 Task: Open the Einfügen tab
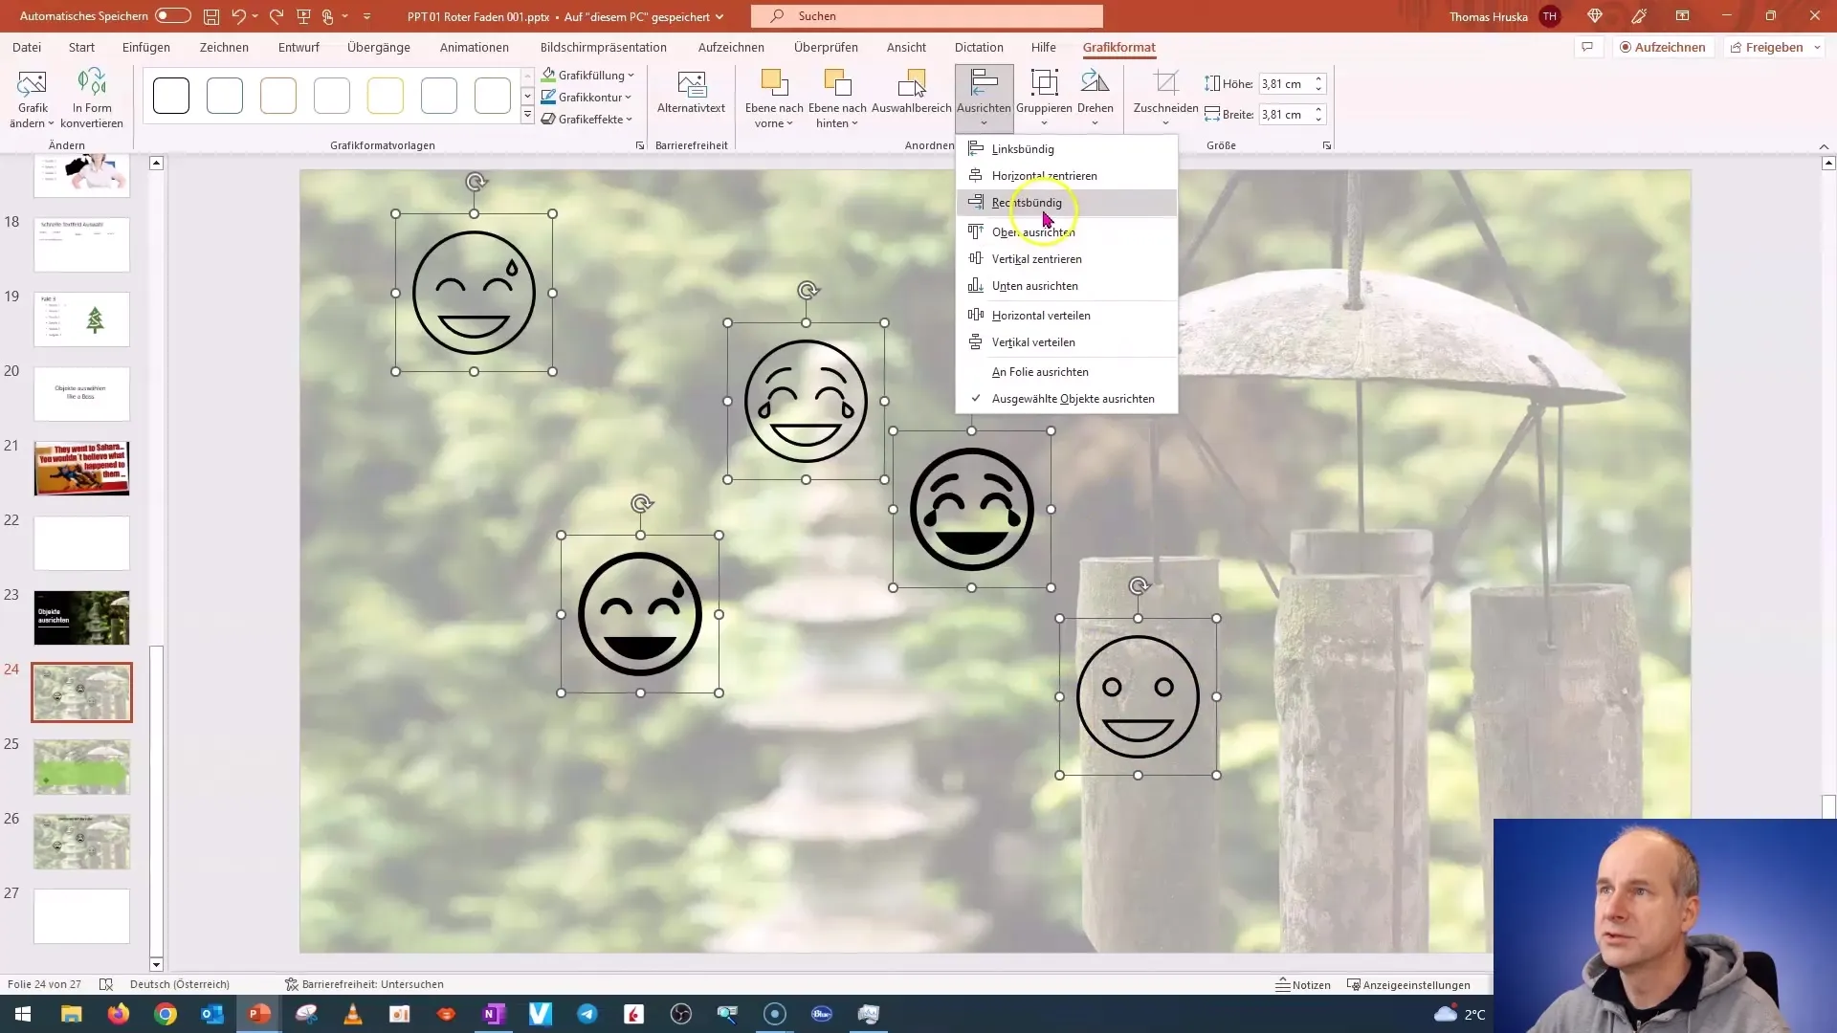click(145, 47)
